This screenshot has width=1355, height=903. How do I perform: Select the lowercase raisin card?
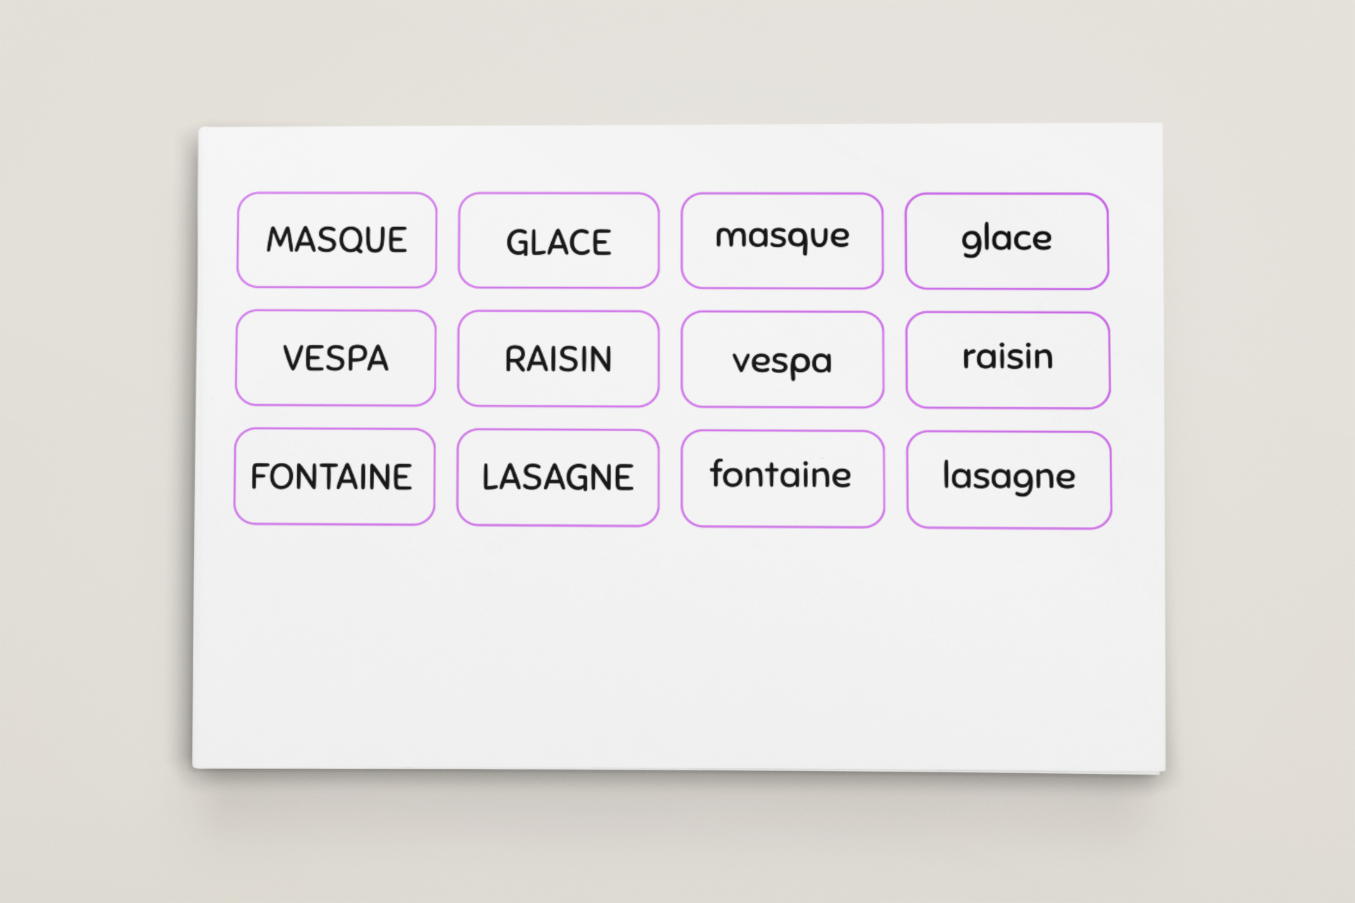1008,360
